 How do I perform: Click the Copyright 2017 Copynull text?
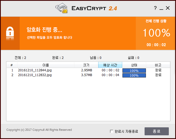point(39,130)
